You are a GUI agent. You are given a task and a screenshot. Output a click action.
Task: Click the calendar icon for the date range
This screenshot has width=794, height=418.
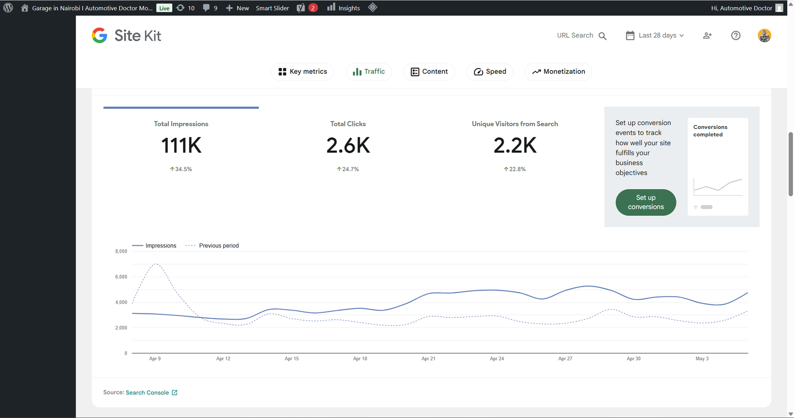click(x=630, y=35)
